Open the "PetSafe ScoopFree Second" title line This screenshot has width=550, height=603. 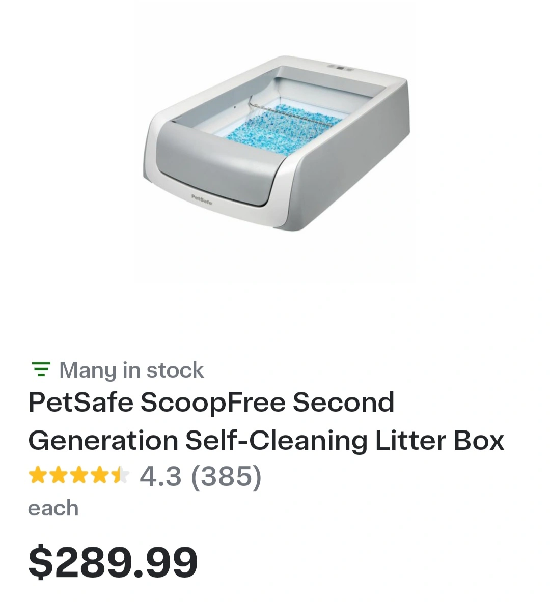click(211, 402)
